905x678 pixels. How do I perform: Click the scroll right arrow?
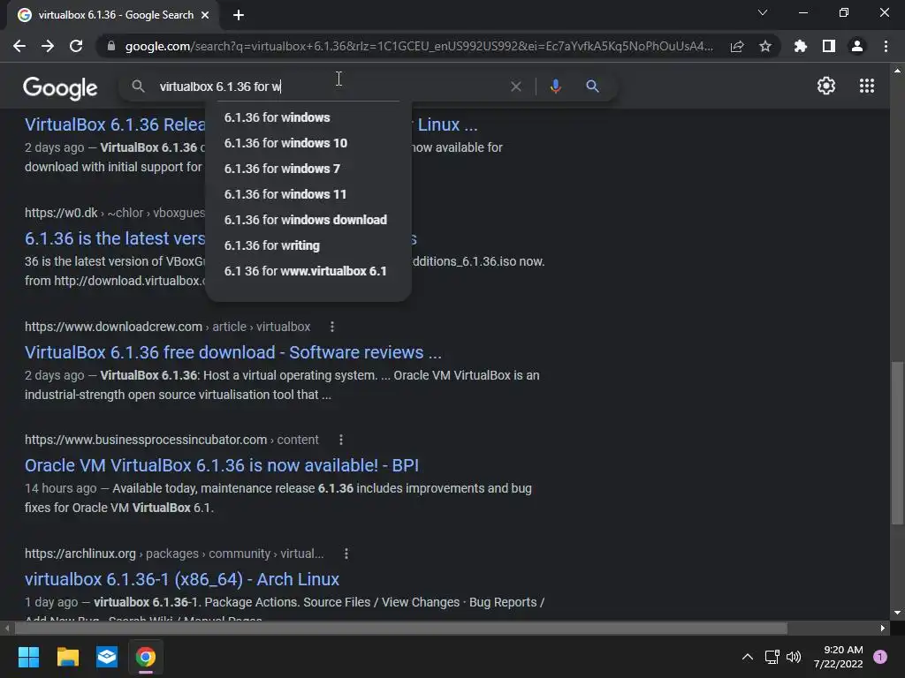click(883, 628)
